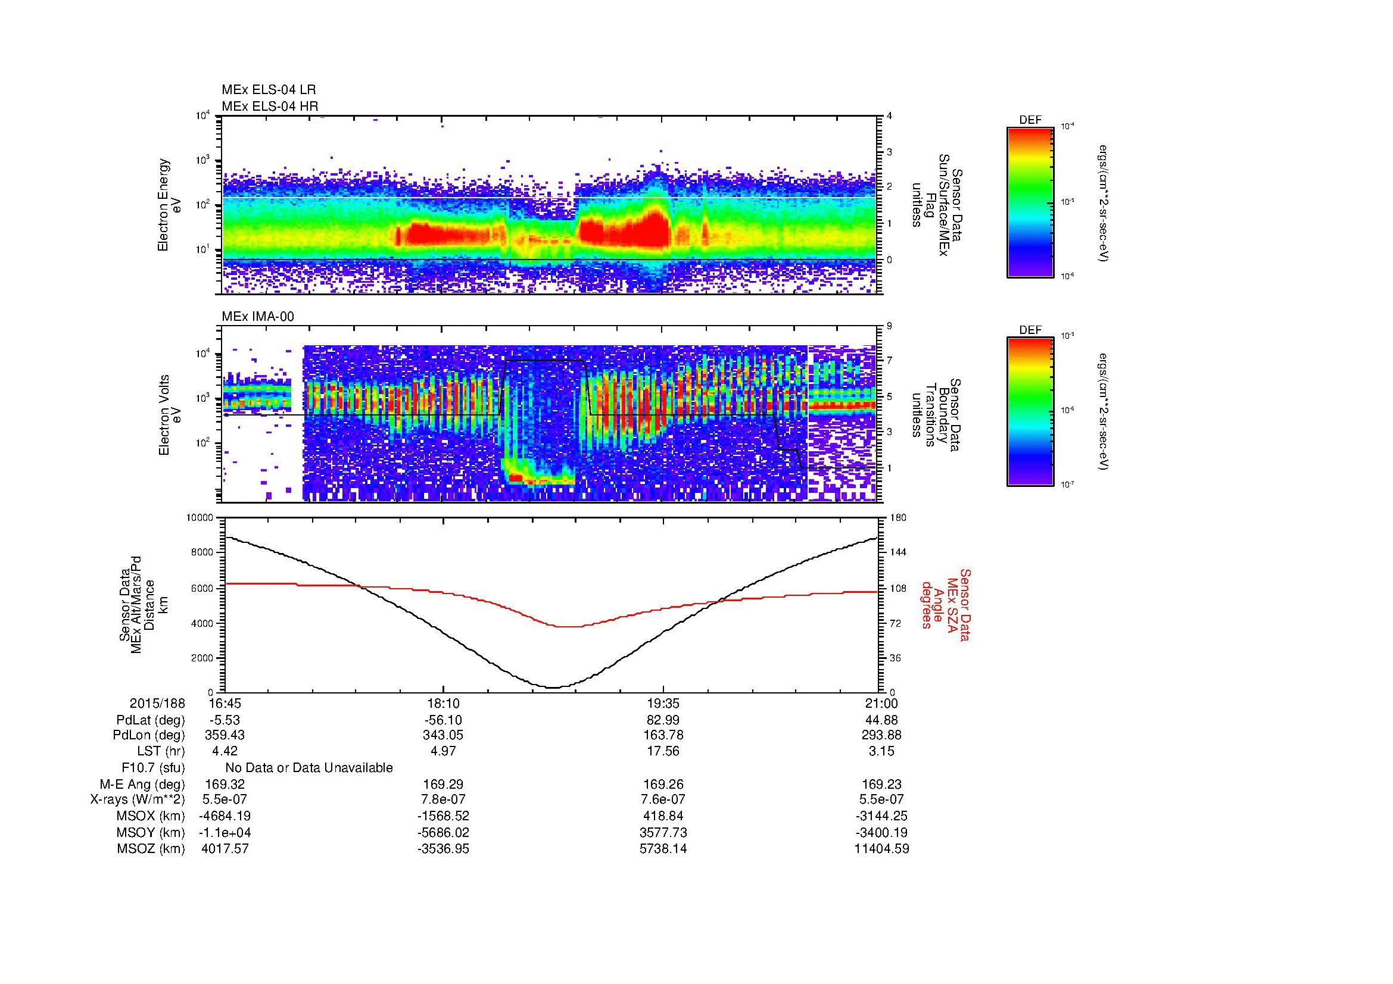Viewport: 1393px width, 984px height.
Task: Click the '18:10' time tick label
Action: [444, 703]
